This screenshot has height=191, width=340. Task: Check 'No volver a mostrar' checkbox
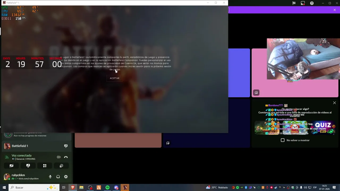[x=283, y=140]
